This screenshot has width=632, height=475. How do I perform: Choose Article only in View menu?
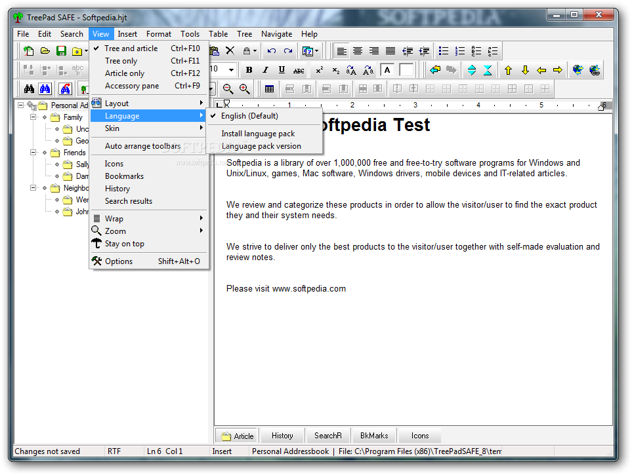(149, 73)
